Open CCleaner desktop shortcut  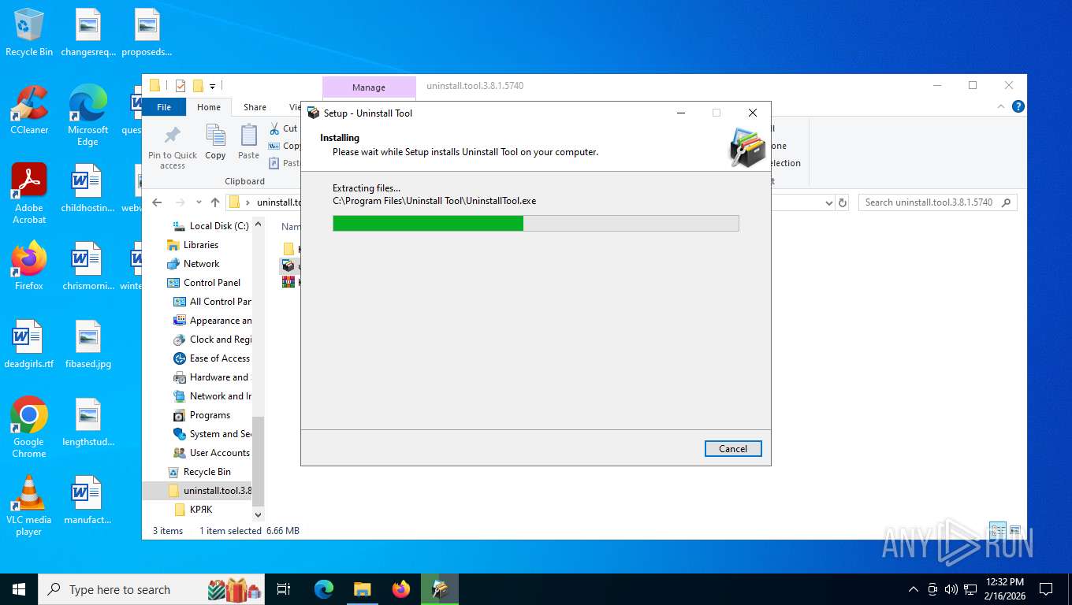coord(29,110)
